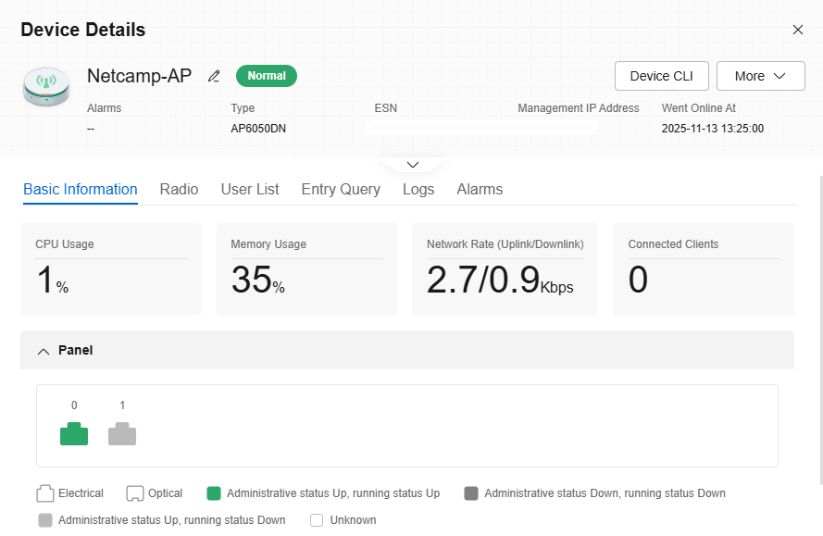Viewport: 823px width, 536px height.
Task: Select gray port 1 in Panel
Action: [122, 434]
